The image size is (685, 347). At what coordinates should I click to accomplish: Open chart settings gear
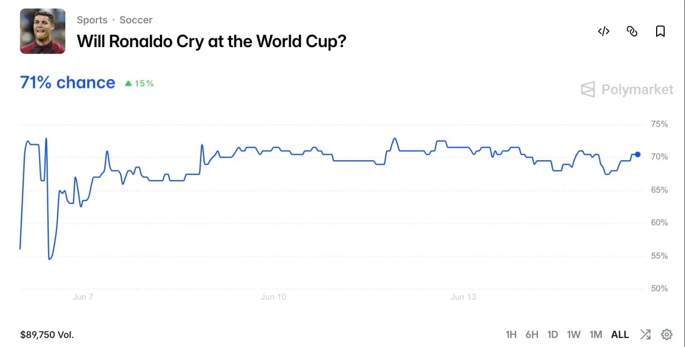(667, 335)
